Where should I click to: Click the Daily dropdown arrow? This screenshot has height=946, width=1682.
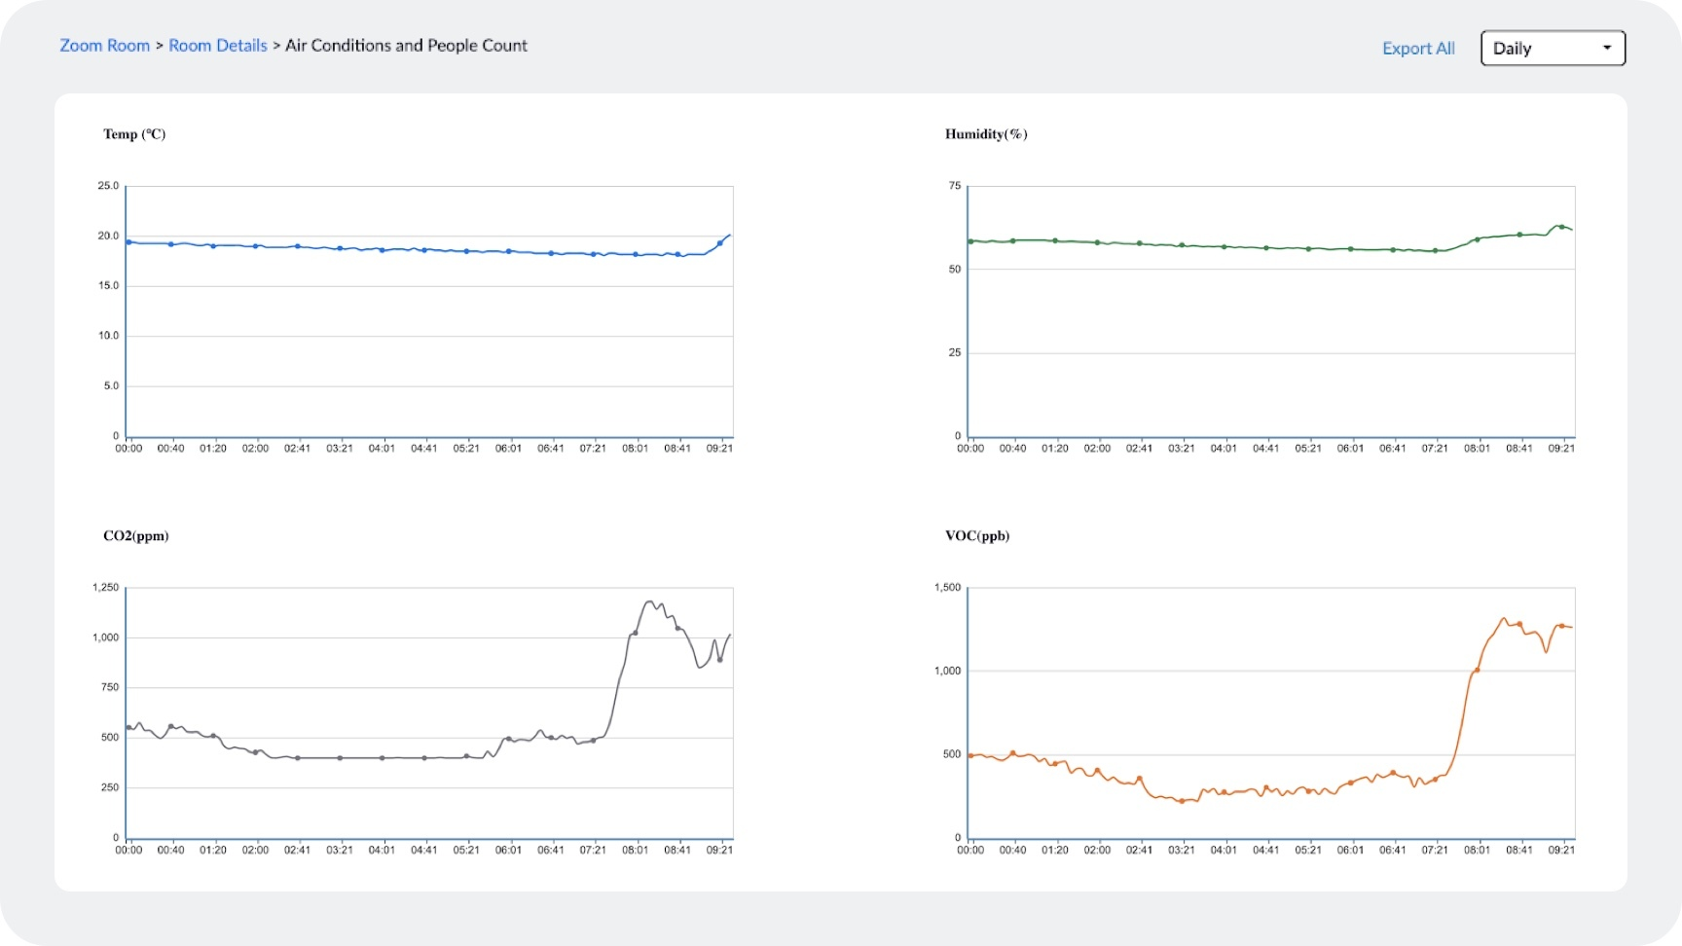[x=1607, y=48]
